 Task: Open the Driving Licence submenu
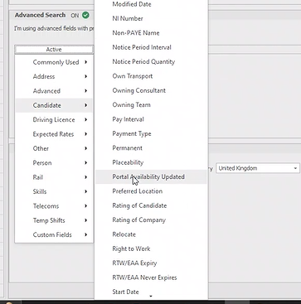(x=55, y=119)
